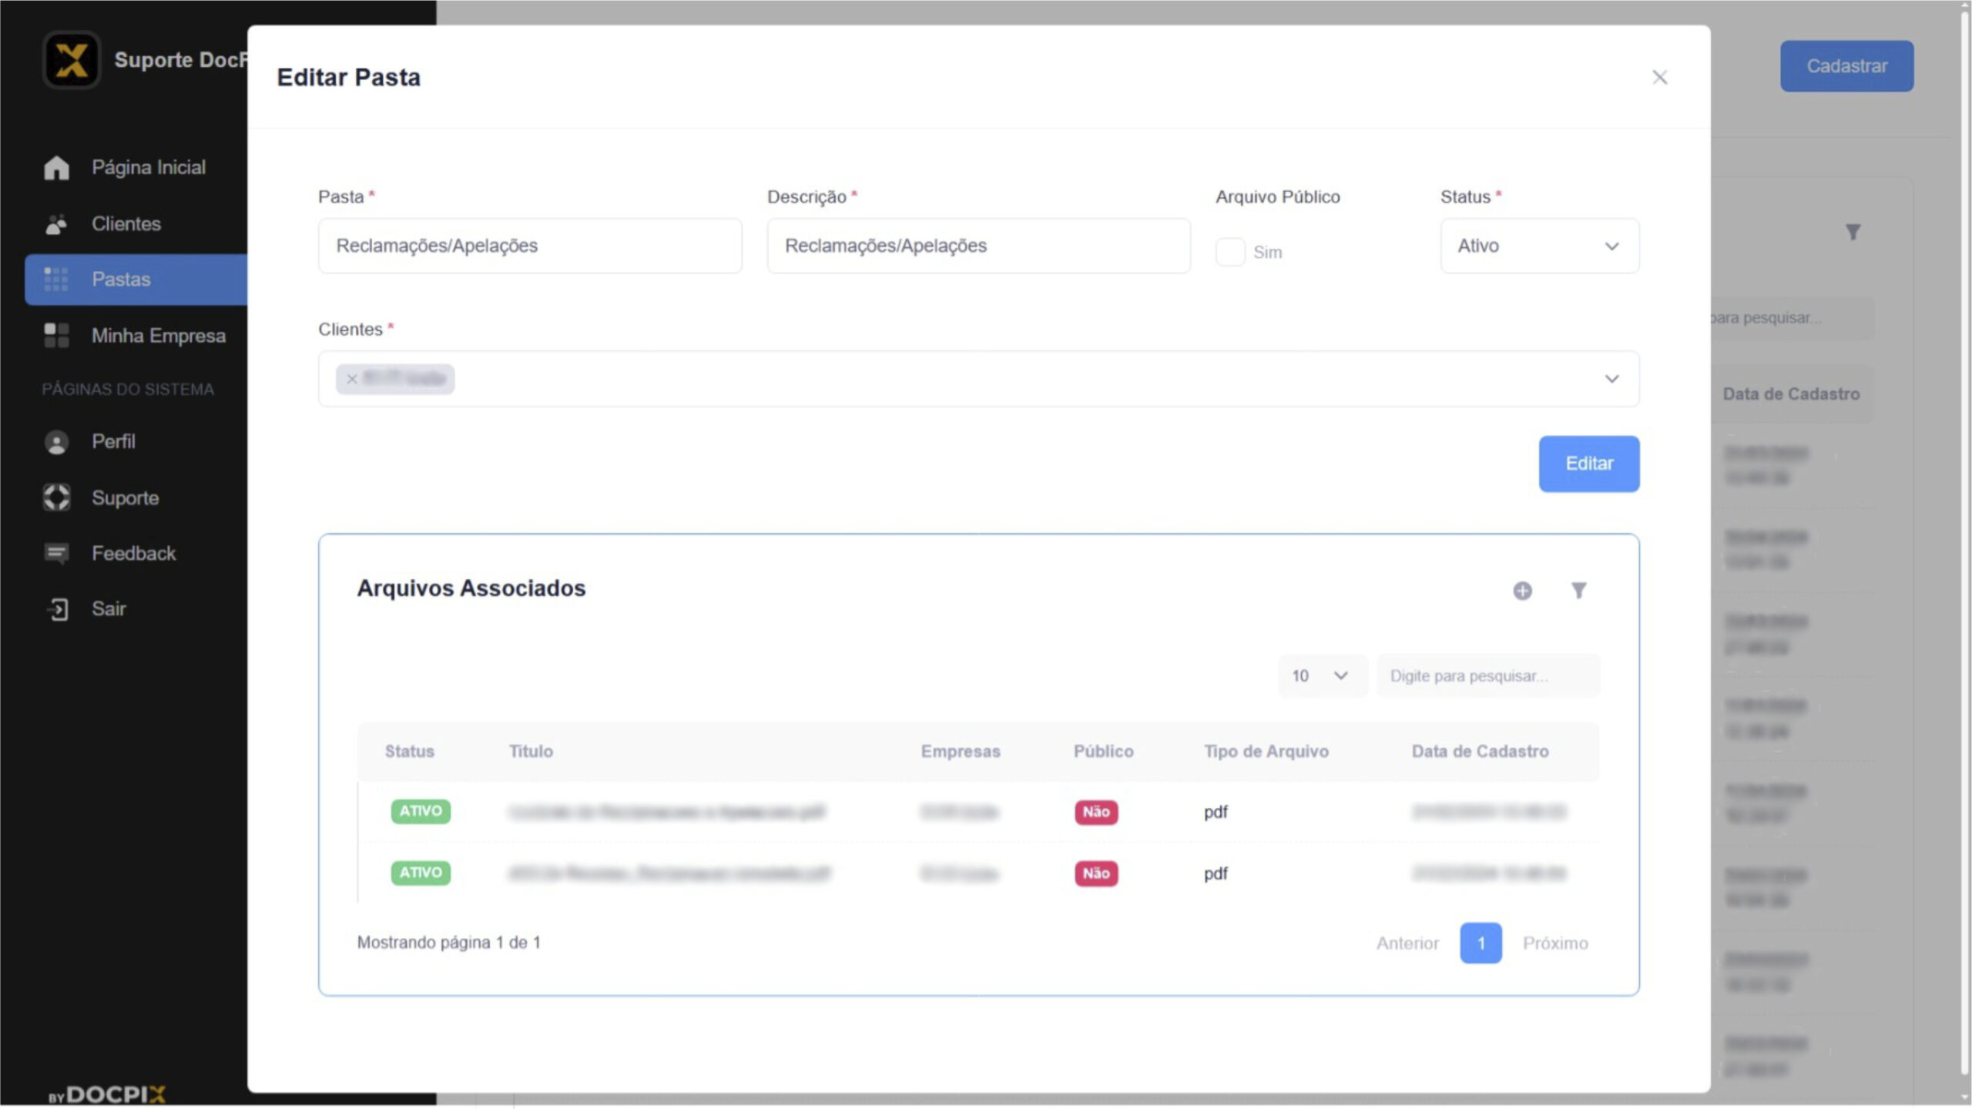Screen dimensions: 1972x1109
Task: Open the Status Ativo dropdown
Action: [1539, 246]
